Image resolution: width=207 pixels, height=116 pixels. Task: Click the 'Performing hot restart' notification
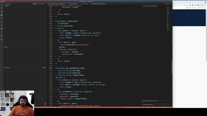click(157, 104)
